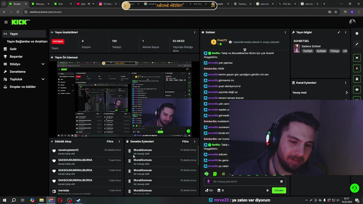Open Sohbet panel three-dot menu

pos(285,32)
